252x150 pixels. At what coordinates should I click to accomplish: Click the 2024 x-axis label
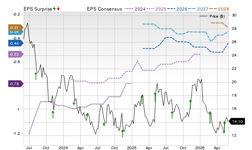pos(63,148)
